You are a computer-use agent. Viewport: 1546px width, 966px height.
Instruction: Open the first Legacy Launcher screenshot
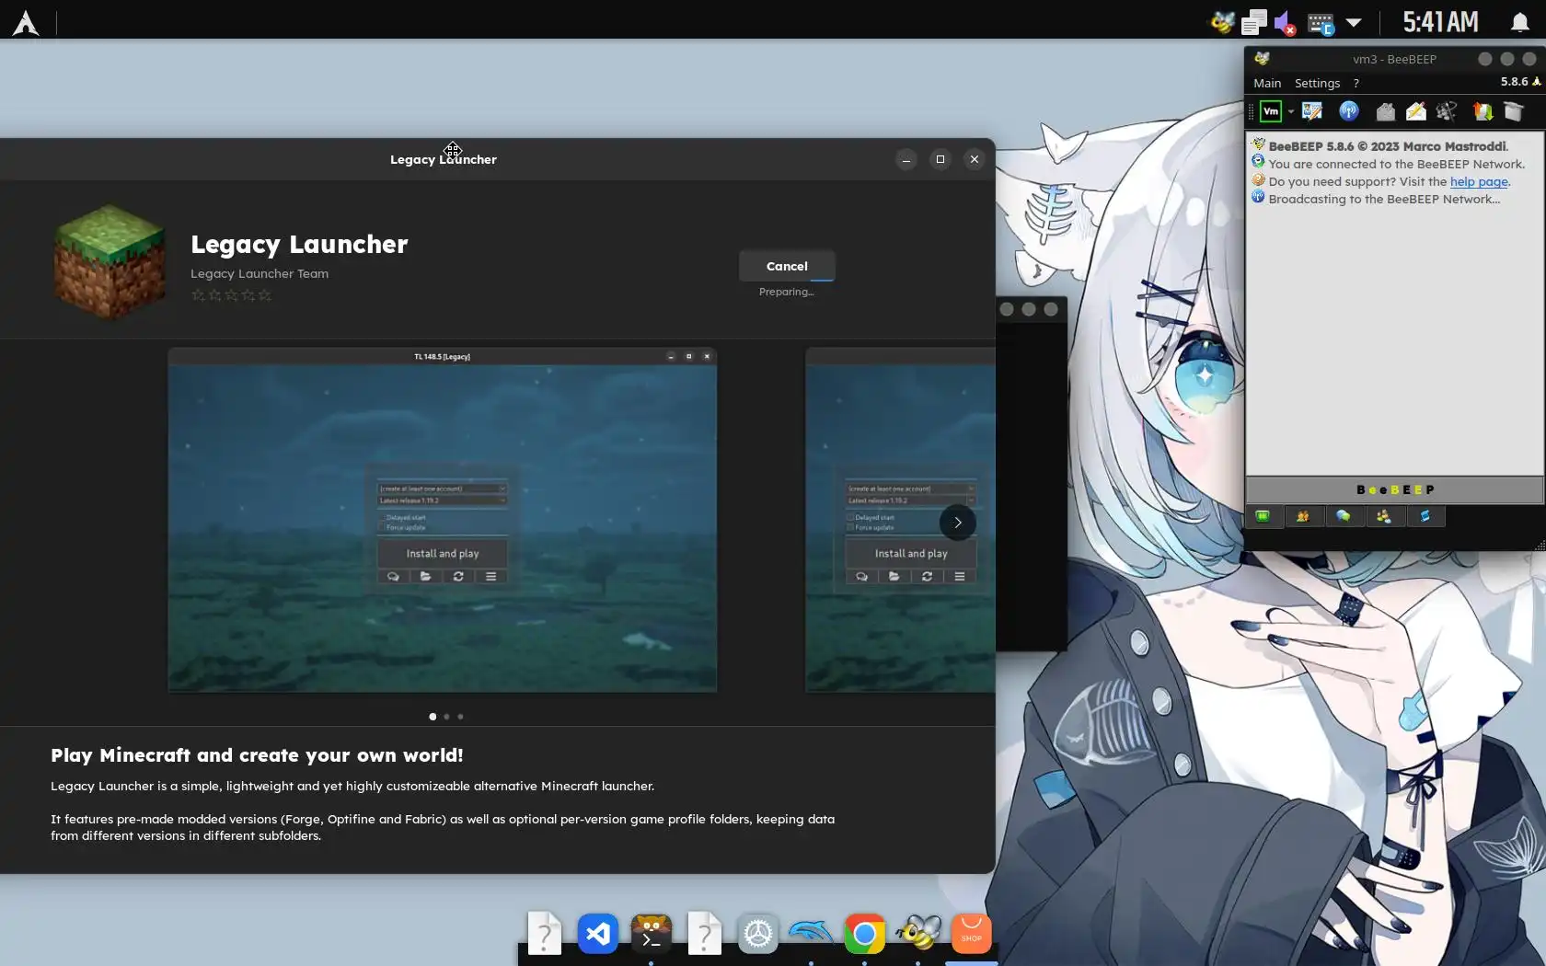point(443,520)
